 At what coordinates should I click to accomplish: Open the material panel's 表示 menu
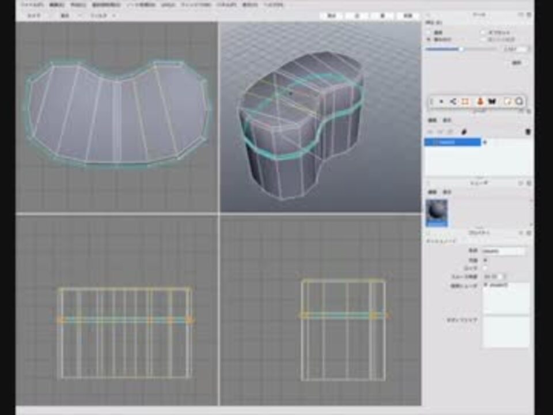pyautogui.click(x=447, y=193)
